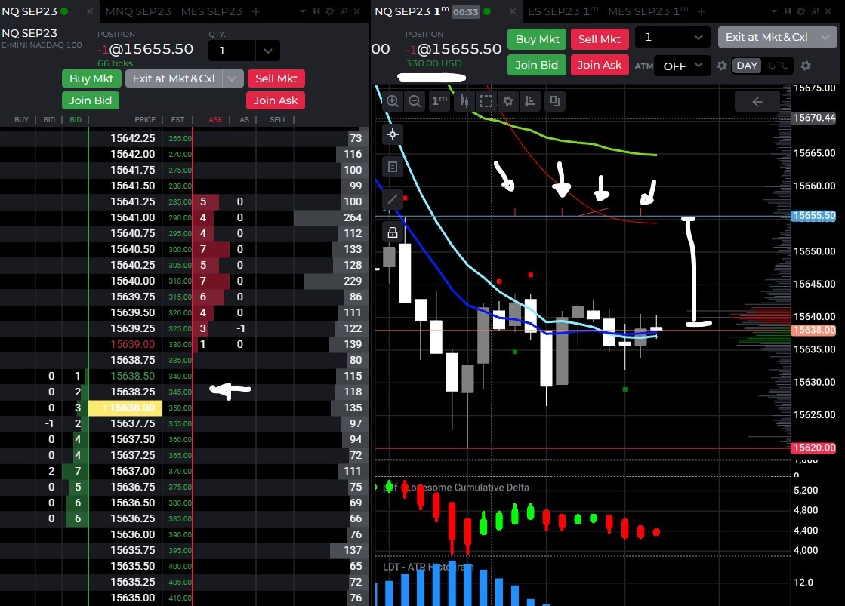Open chart panel settings gear in header

(x=801, y=11)
